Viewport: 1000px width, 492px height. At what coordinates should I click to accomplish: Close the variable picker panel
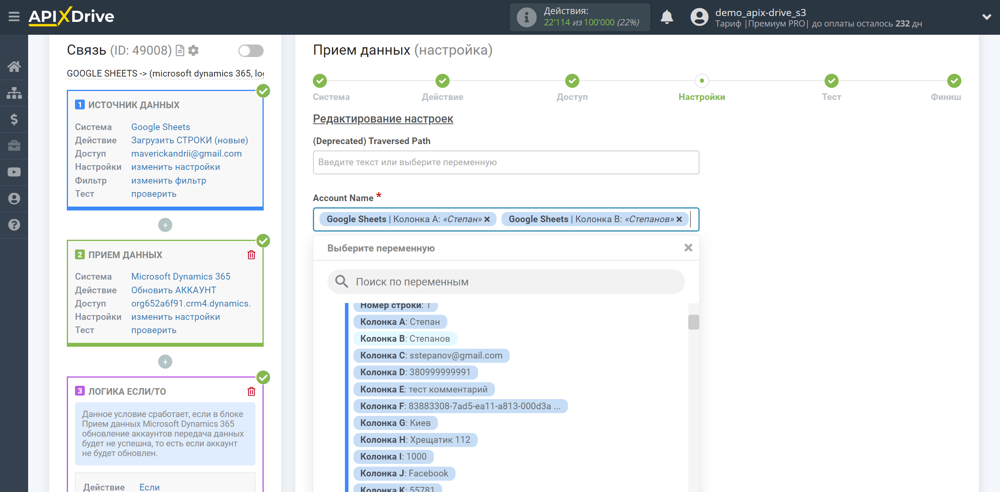(x=688, y=248)
